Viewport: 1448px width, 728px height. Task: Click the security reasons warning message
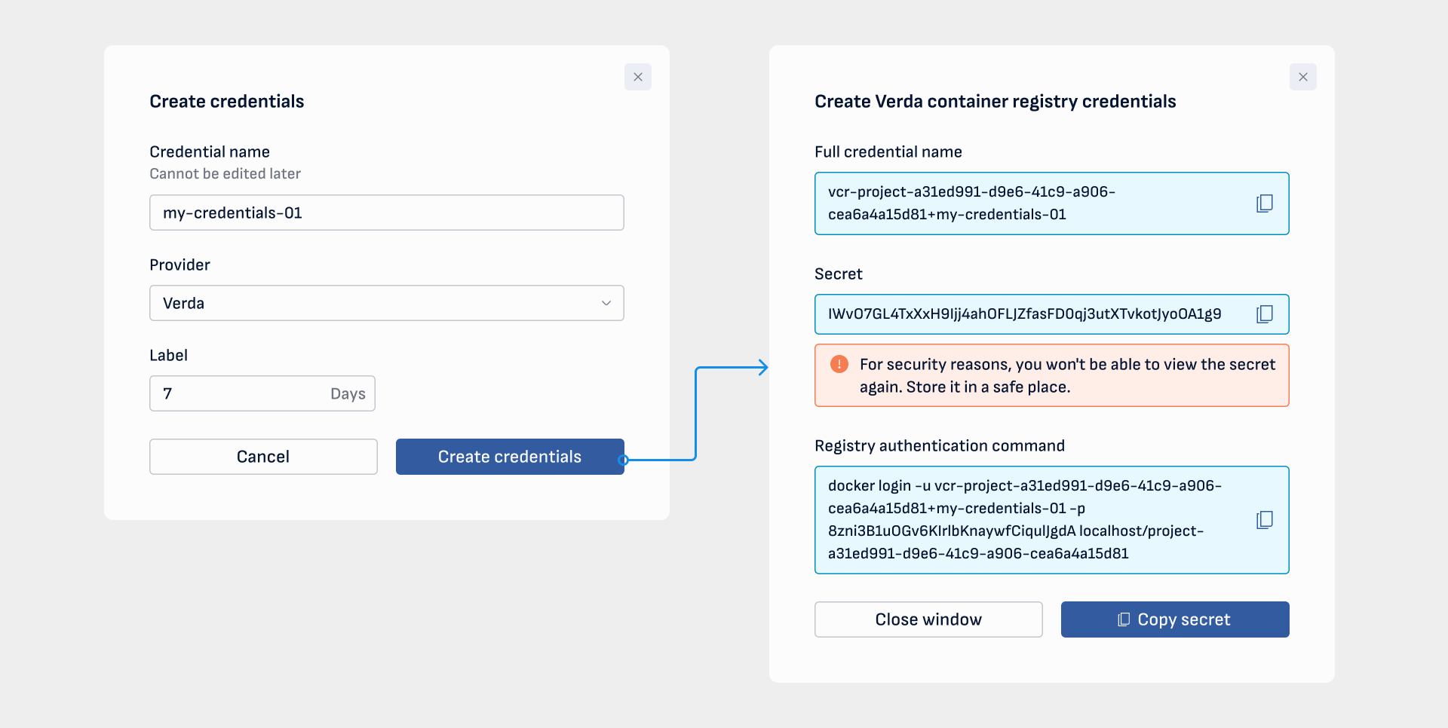1066,375
